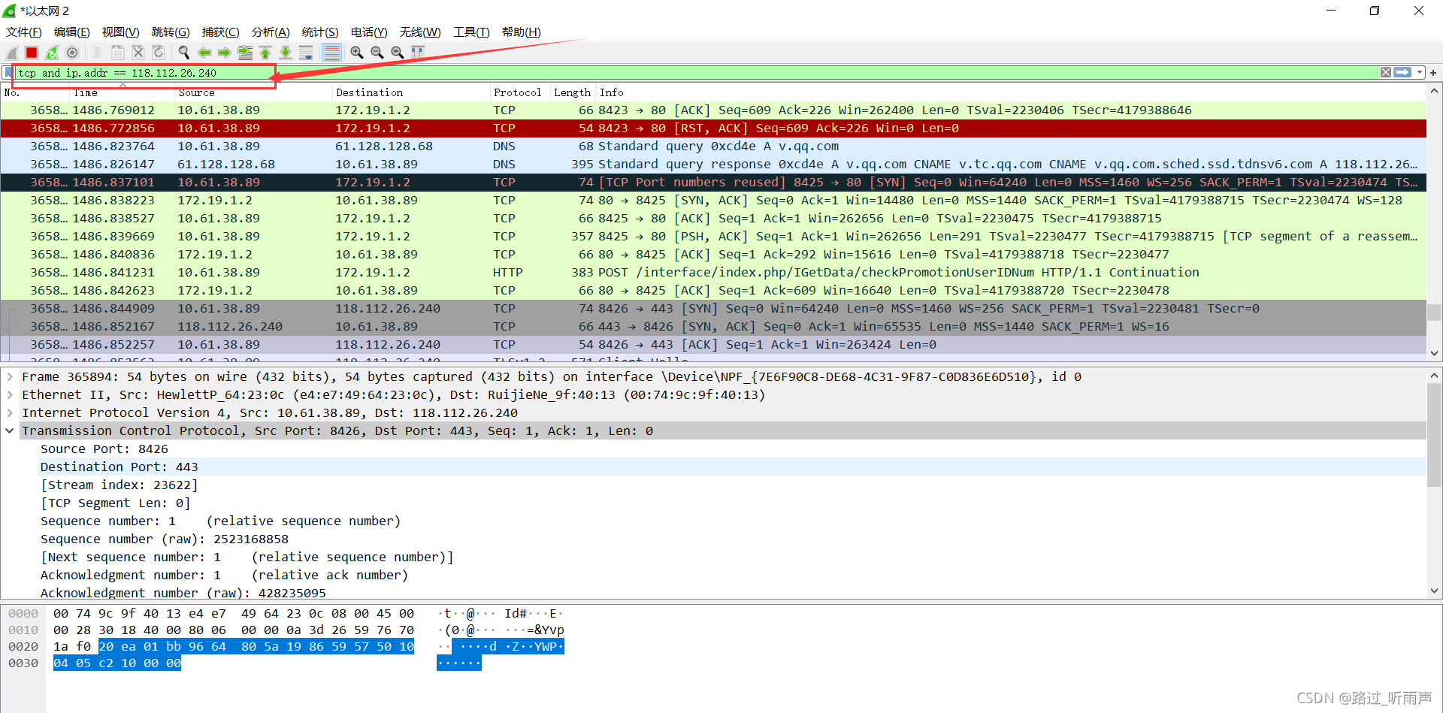Viewport: 1443px width, 713px height.
Task: Open capture options gear icon
Action: pyautogui.click(x=72, y=53)
